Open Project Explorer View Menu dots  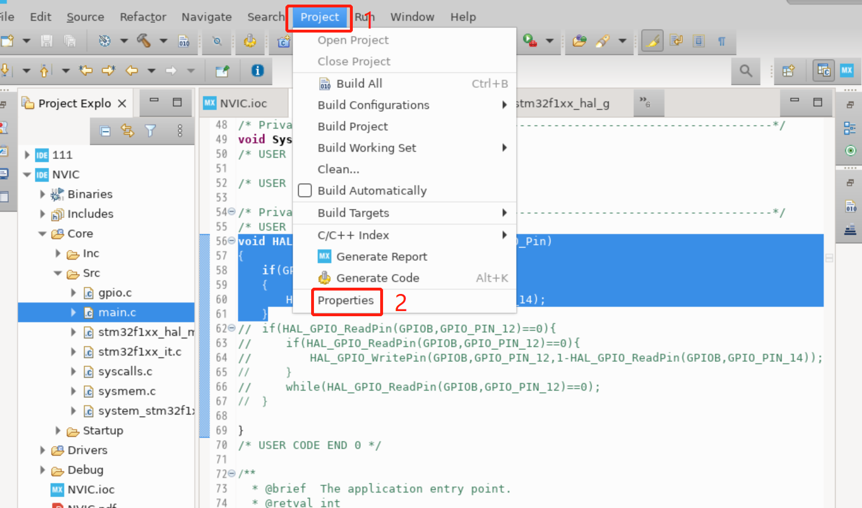coord(180,131)
